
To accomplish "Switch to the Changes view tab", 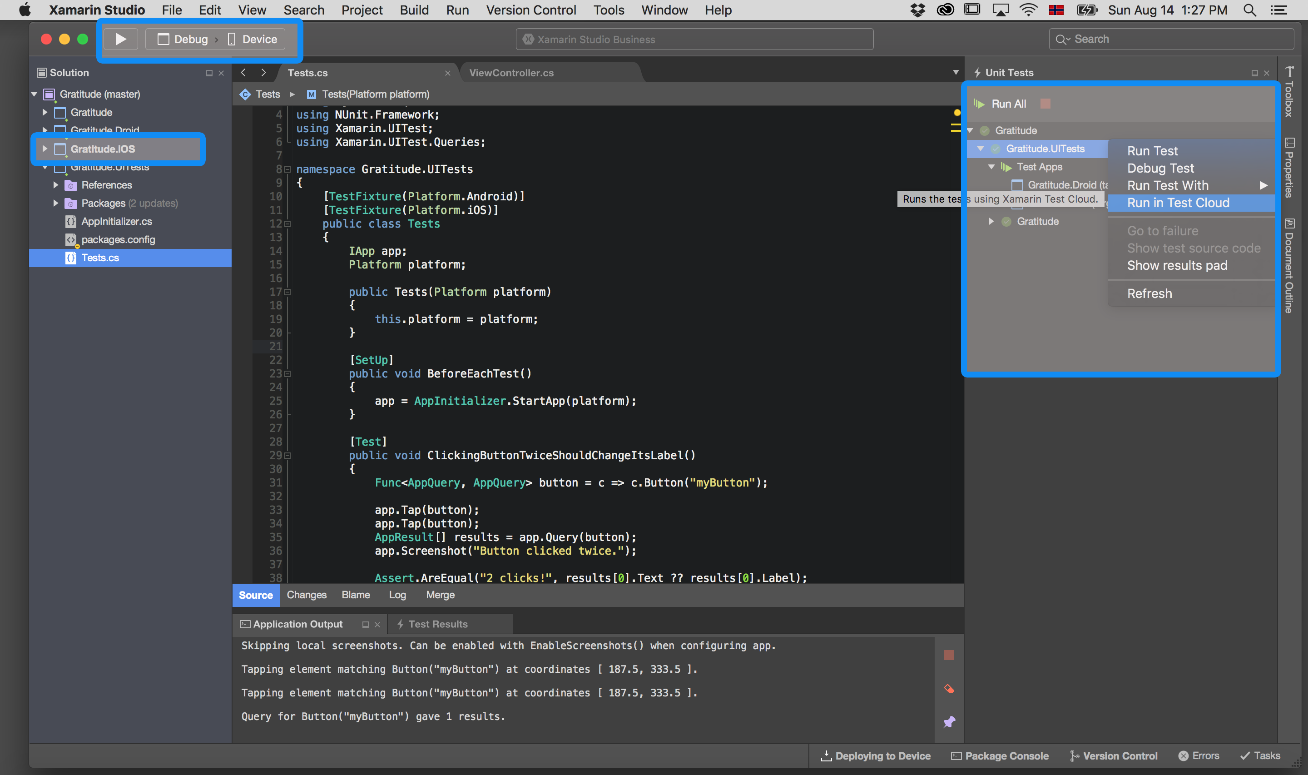I will 307,595.
